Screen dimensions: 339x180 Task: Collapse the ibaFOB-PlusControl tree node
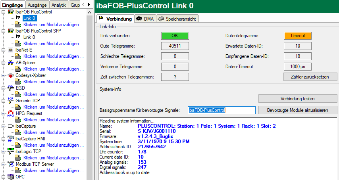pyautogui.click(x=4, y=12)
